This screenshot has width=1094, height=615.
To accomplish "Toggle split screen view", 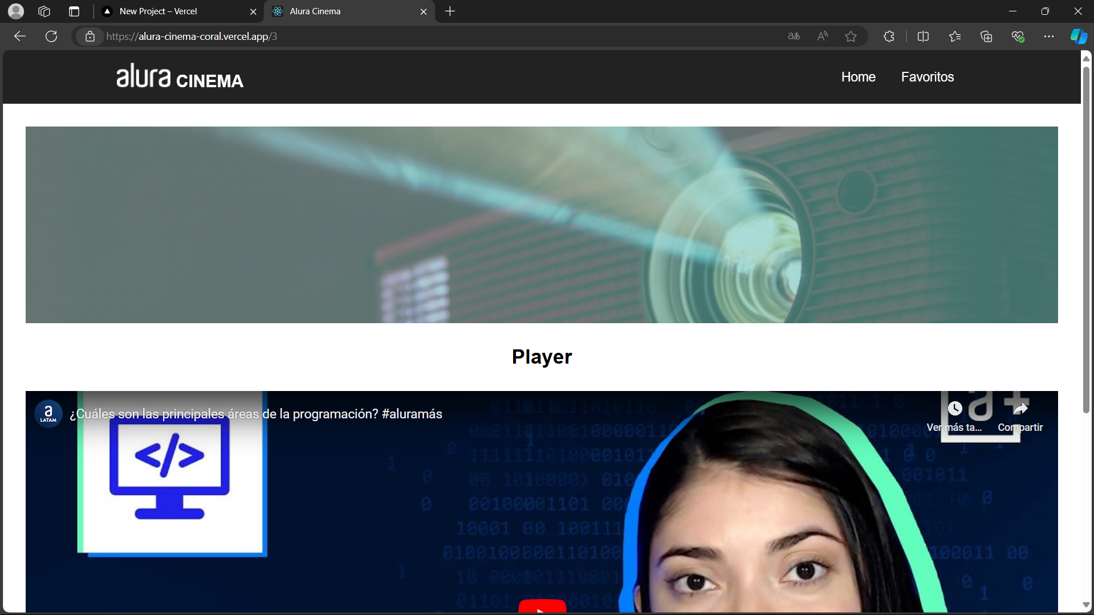I will (924, 36).
